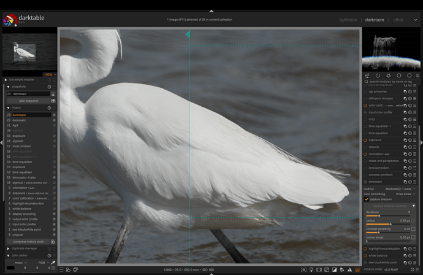The image size is (423, 275).
Task: Toggle clipping indication icon
Action: (334, 269)
